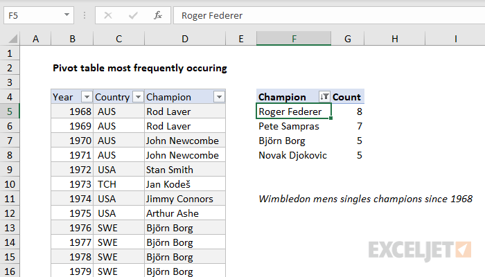Select the count 5 cell for Novak Djokovic
The width and height of the screenshot is (485, 277).
point(348,155)
